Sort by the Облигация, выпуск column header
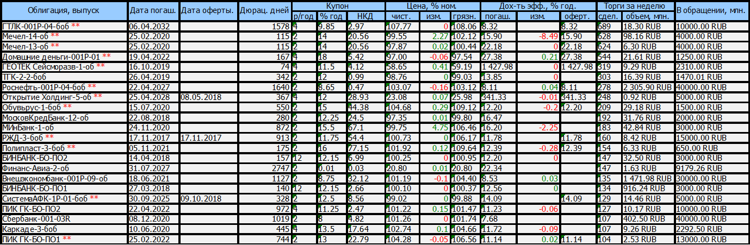This screenshot has height=245, width=750. click(x=64, y=11)
